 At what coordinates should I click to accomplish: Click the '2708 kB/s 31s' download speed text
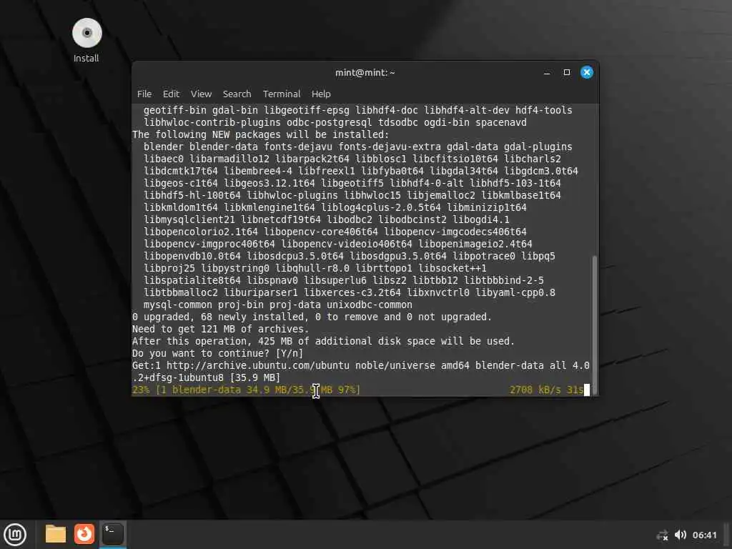[x=546, y=390]
